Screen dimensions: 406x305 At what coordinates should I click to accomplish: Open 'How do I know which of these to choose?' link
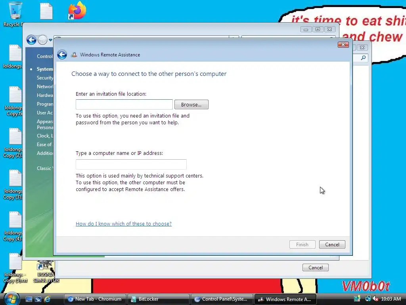point(124,224)
